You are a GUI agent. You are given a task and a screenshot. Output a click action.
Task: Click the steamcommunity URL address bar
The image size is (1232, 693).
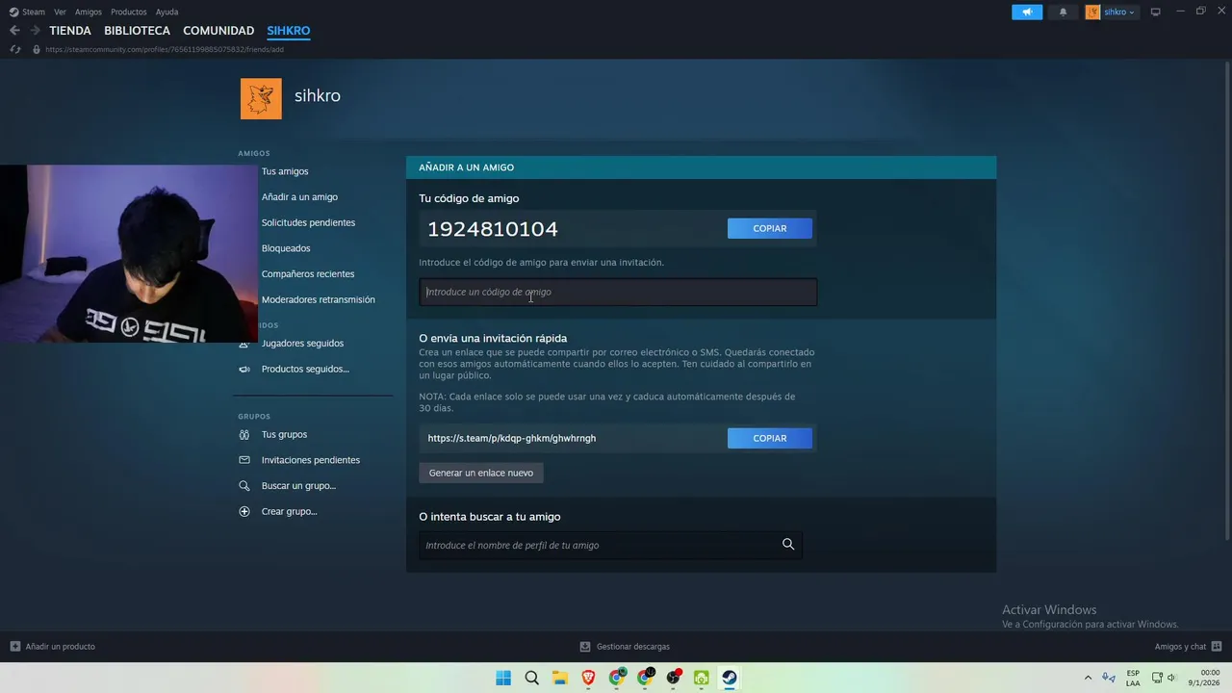165,49
